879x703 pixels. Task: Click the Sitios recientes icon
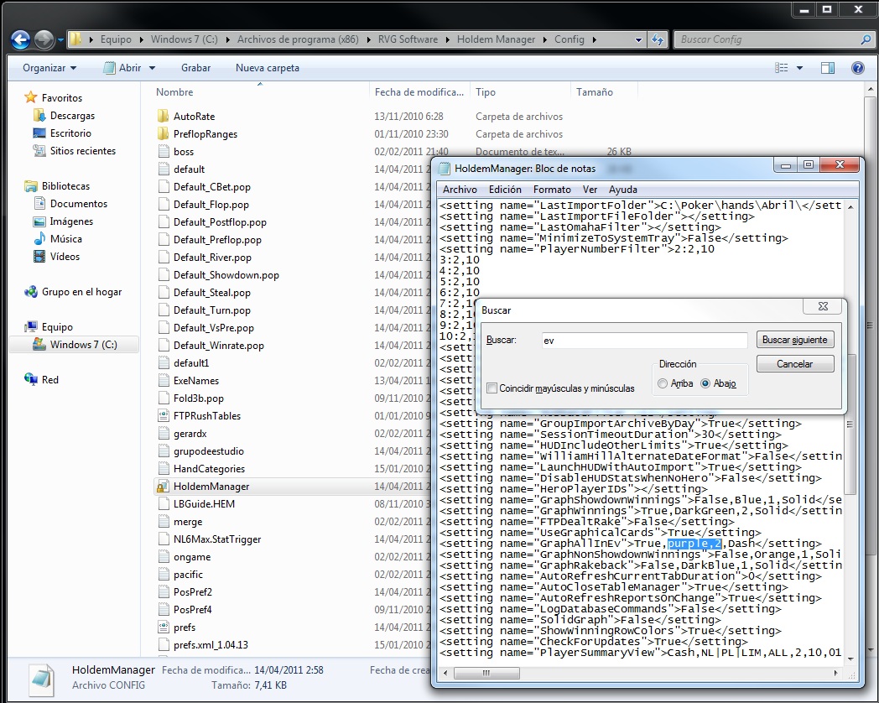[39, 151]
